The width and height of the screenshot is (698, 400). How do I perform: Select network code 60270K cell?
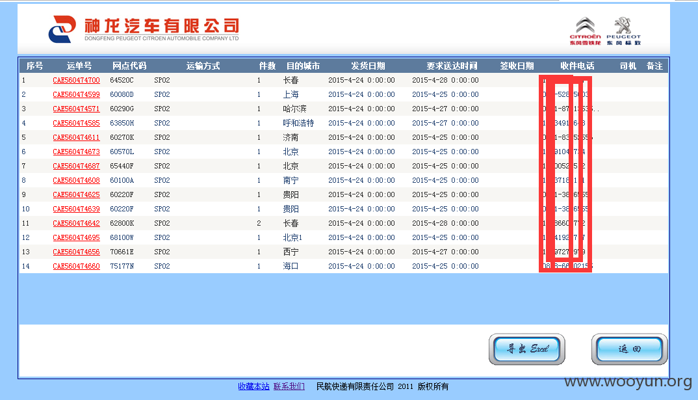(122, 137)
